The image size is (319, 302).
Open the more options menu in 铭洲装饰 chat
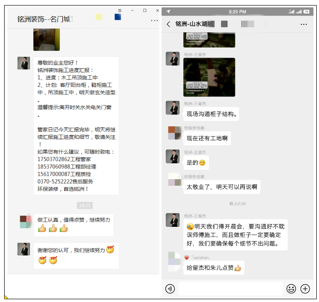154,20
